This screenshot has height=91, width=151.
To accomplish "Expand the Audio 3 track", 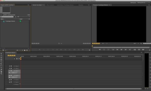I will point(14,82).
